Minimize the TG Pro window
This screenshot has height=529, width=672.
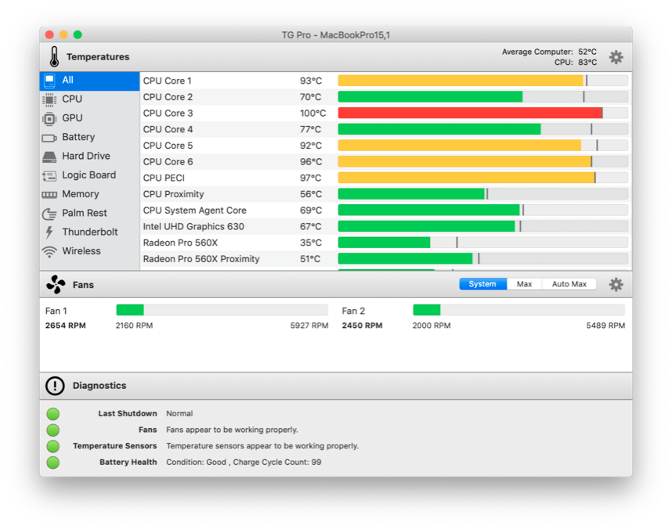pos(63,34)
